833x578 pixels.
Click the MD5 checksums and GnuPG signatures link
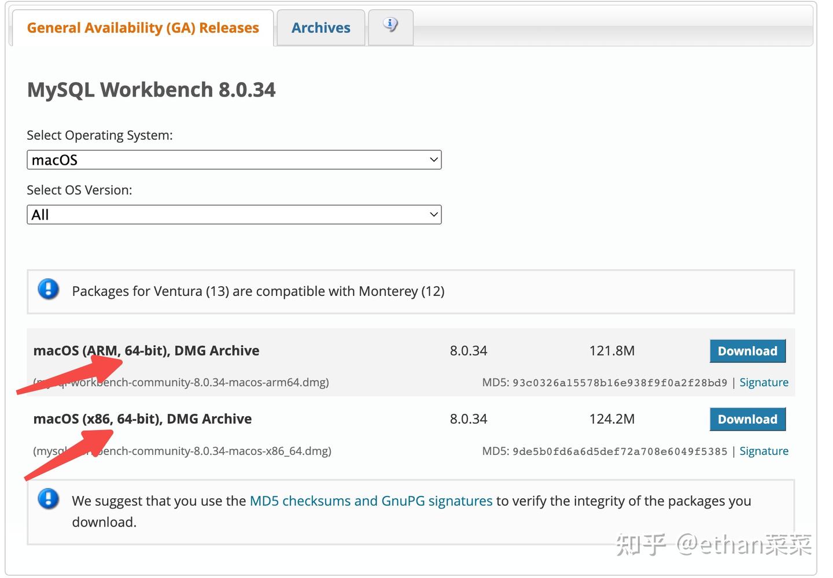point(371,501)
